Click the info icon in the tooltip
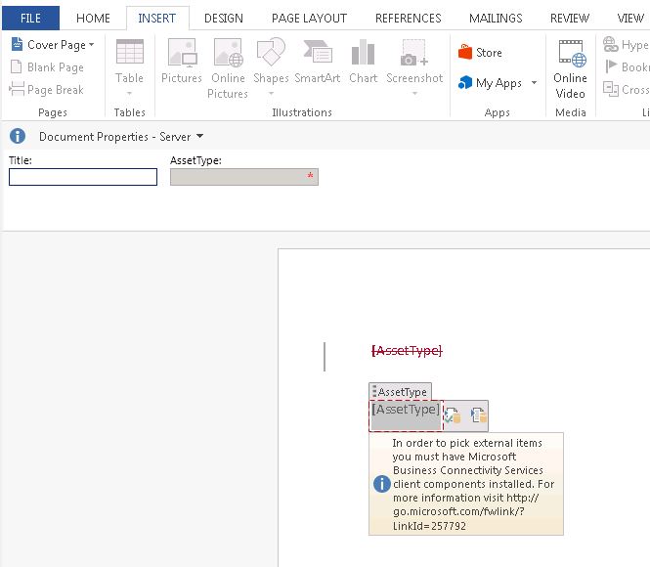This screenshot has width=650, height=567. 382,484
